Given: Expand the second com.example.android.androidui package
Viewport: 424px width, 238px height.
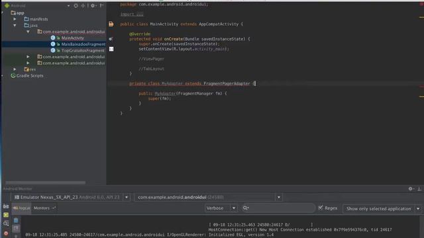Looking at the screenshot, I should tap(28, 57).
